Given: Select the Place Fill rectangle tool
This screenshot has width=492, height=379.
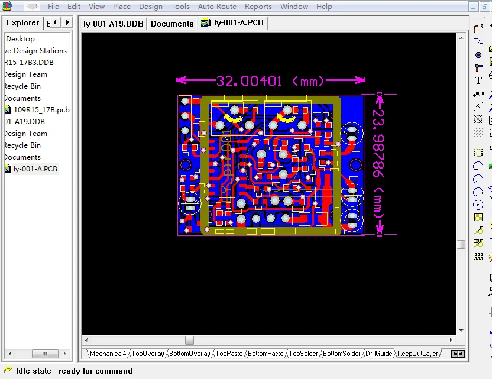Looking at the screenshot, I should [x=478, y=218].
